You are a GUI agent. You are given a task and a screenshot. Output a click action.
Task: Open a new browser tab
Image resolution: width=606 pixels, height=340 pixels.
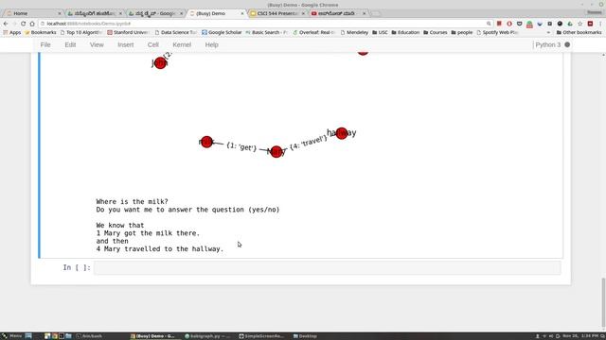tap(376, 14)
